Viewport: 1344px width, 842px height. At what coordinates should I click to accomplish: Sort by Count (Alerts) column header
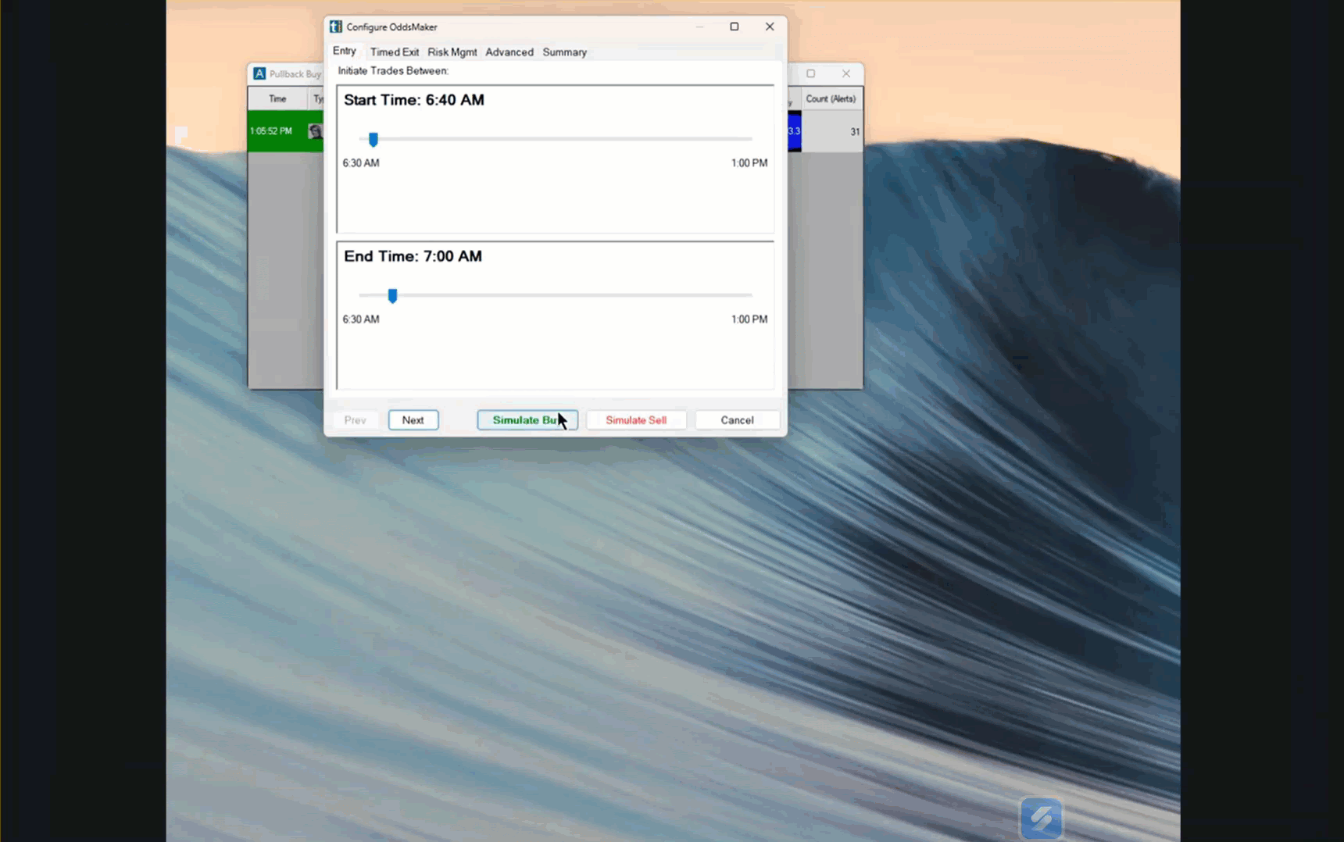[831, 99]
